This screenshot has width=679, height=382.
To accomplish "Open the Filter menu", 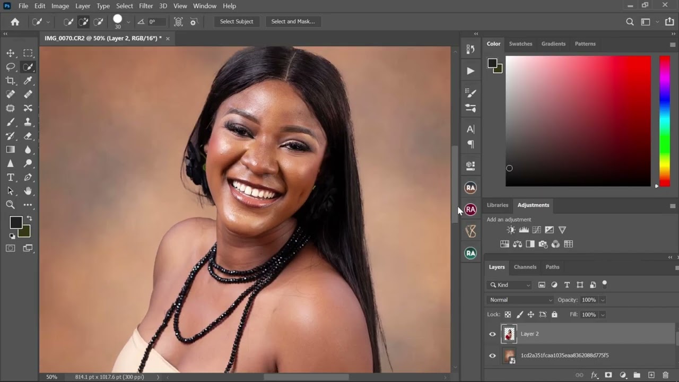I will coord(146,6).
